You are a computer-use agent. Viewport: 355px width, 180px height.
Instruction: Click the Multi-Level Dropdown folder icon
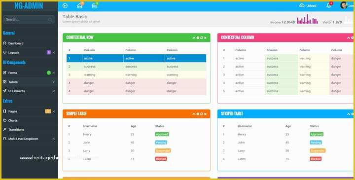coord(5,139)
